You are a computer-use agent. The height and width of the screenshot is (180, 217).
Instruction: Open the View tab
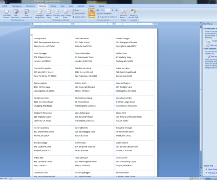pyautogui.click(x=62, y=6)
